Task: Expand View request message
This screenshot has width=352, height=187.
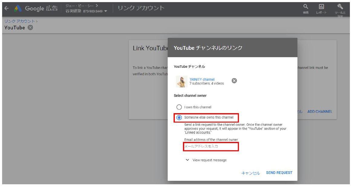Action: [206, 160]
